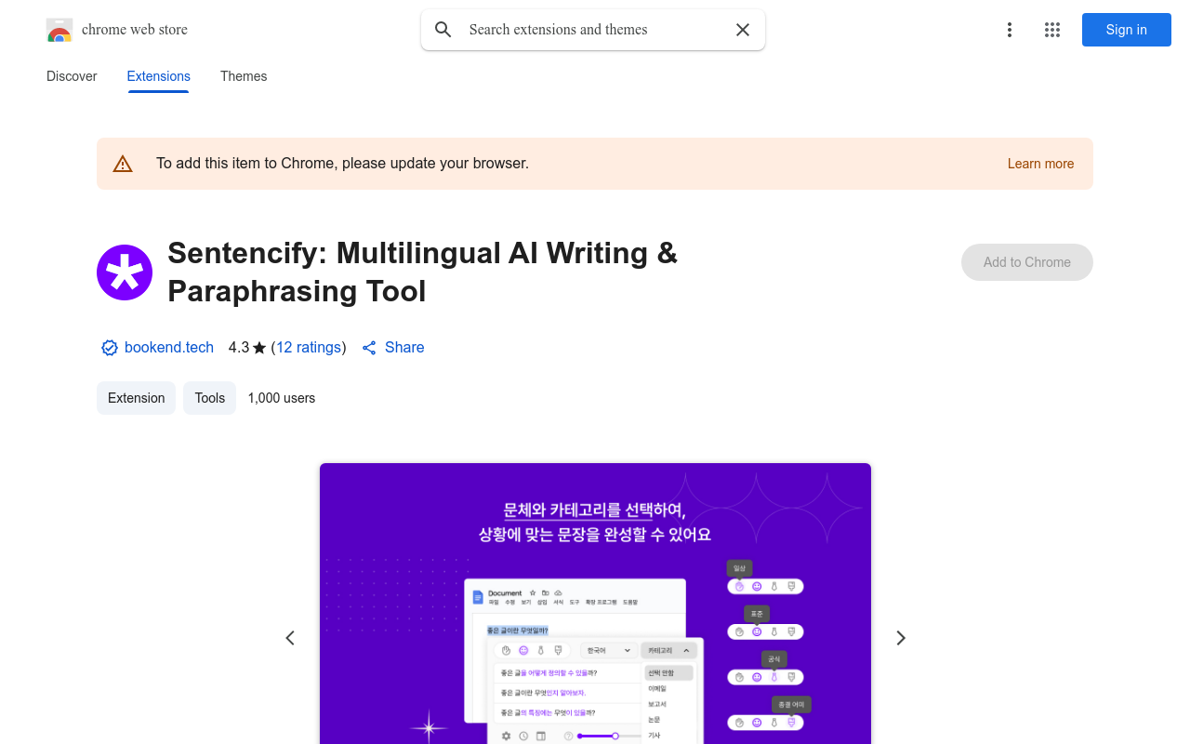Click the Sentencify purple extension icon
This screenshot has height=744, width=1190.
[125, 272]
